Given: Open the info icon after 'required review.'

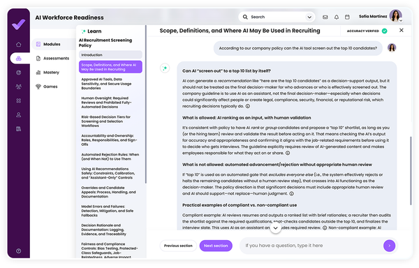Looking at the screenshot, I should coord(325,228).
